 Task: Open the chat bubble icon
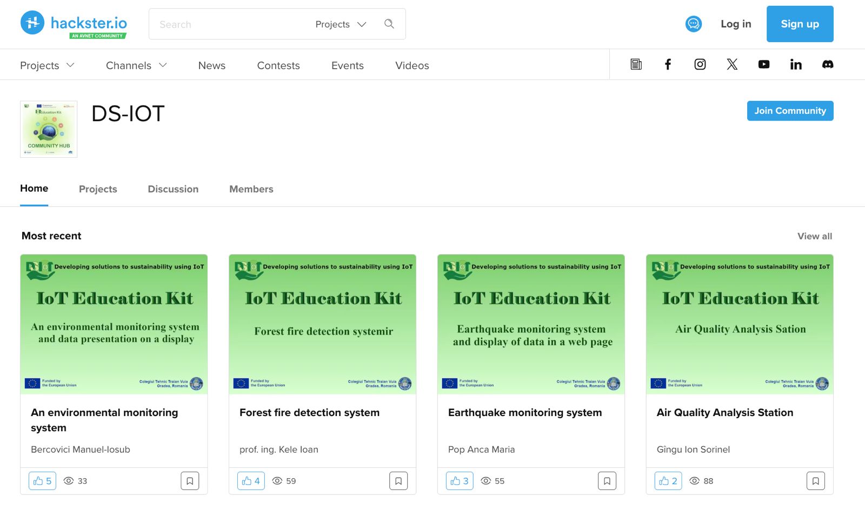(694, 24)
